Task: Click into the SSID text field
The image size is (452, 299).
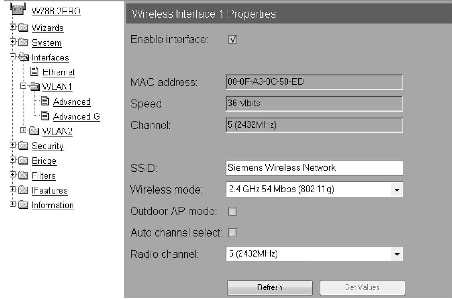Action: [314, 168]
